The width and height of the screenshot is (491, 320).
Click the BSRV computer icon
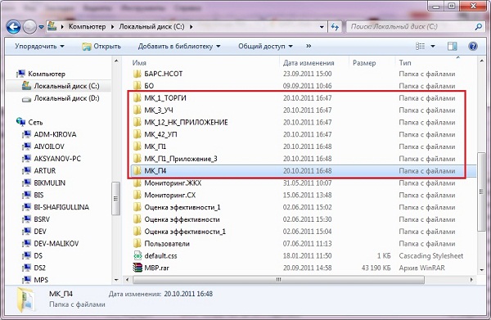point(27,219)
